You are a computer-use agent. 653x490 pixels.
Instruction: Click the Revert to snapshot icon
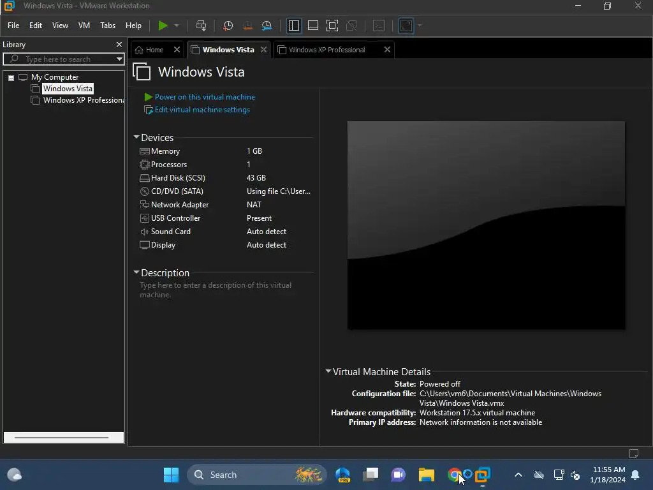[247, 26]
